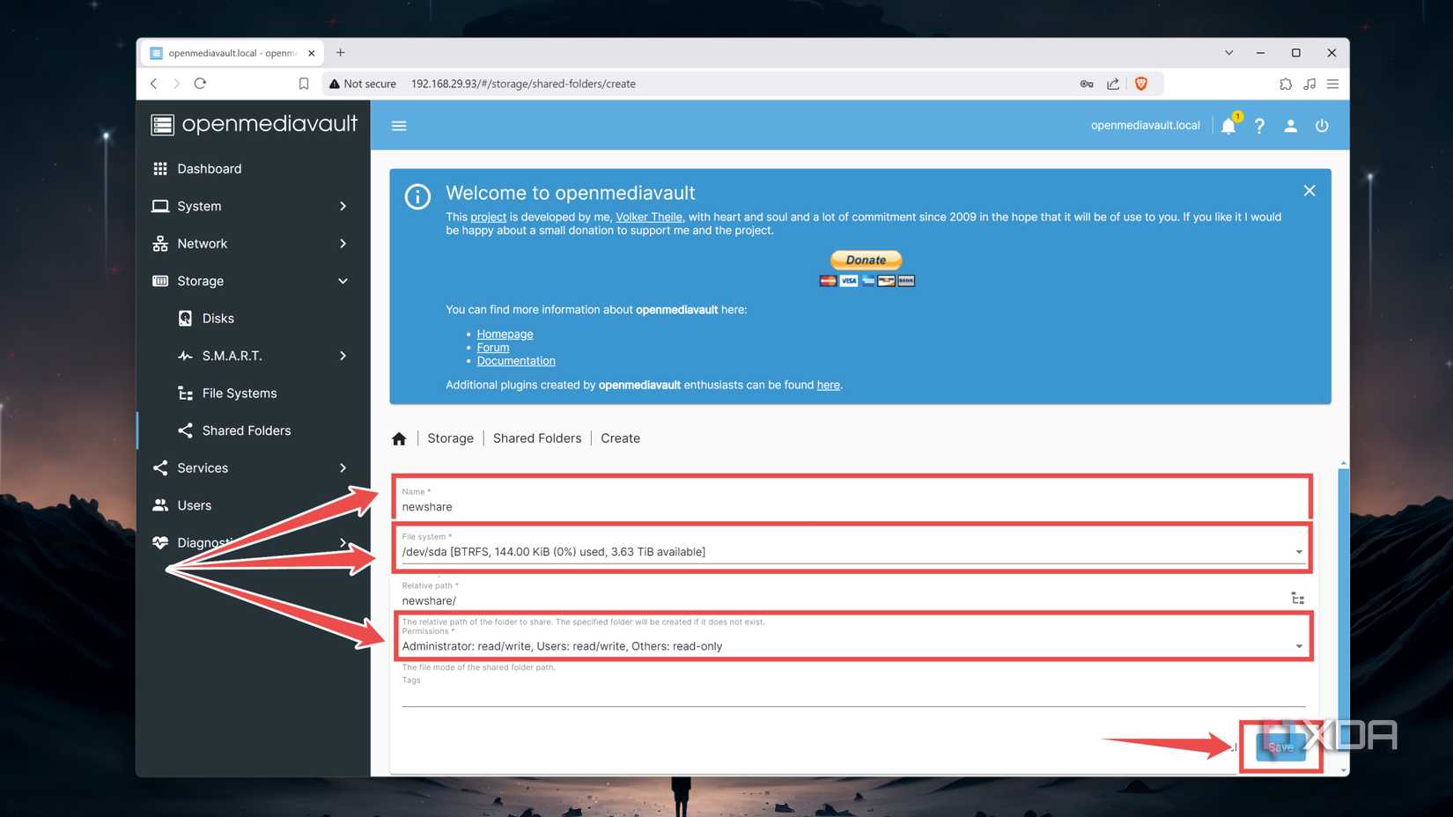The image size is (1453, 817).
Task: Go to Shared Folders in the breadcrumb
Action: click(537, 438)
